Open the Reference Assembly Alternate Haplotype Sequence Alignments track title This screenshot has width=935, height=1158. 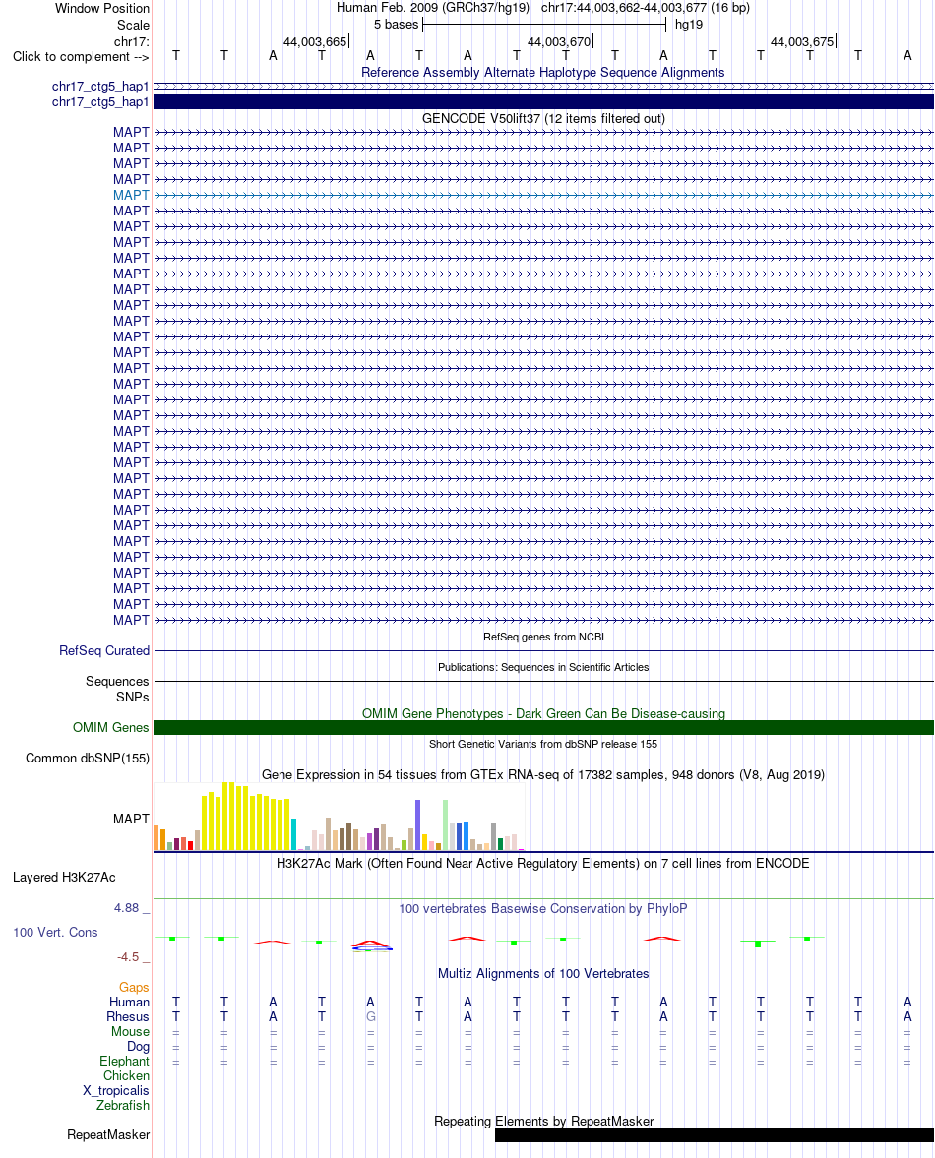tap(543, 73)
